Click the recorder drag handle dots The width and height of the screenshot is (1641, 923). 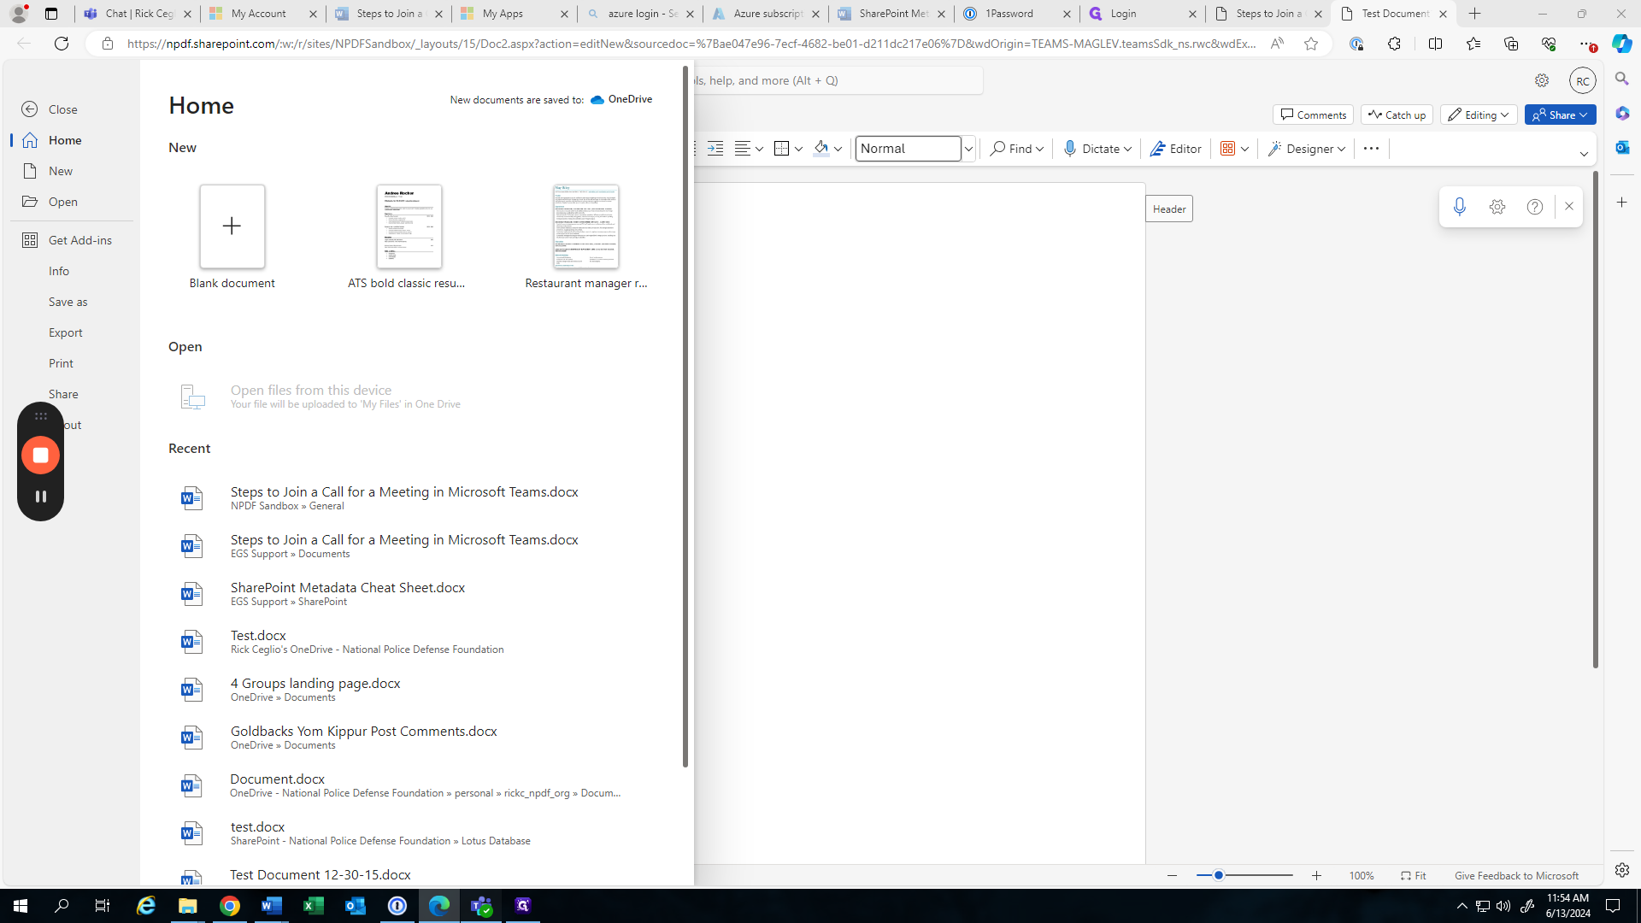[x=40, y=416]
